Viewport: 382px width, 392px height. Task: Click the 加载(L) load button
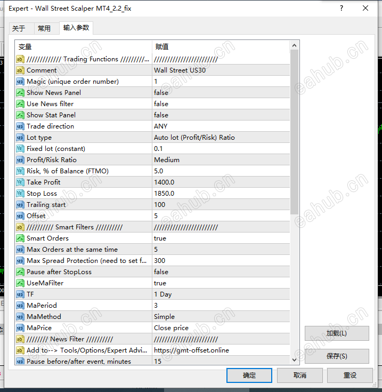(337, 333)
